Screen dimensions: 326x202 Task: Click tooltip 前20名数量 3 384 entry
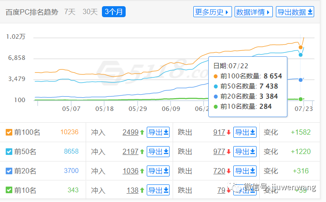click(x=246, y=96)
